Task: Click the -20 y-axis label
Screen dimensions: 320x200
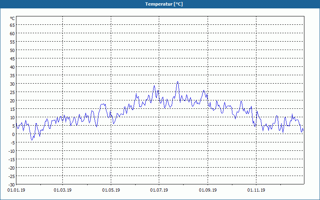Action: coord(12,168)
